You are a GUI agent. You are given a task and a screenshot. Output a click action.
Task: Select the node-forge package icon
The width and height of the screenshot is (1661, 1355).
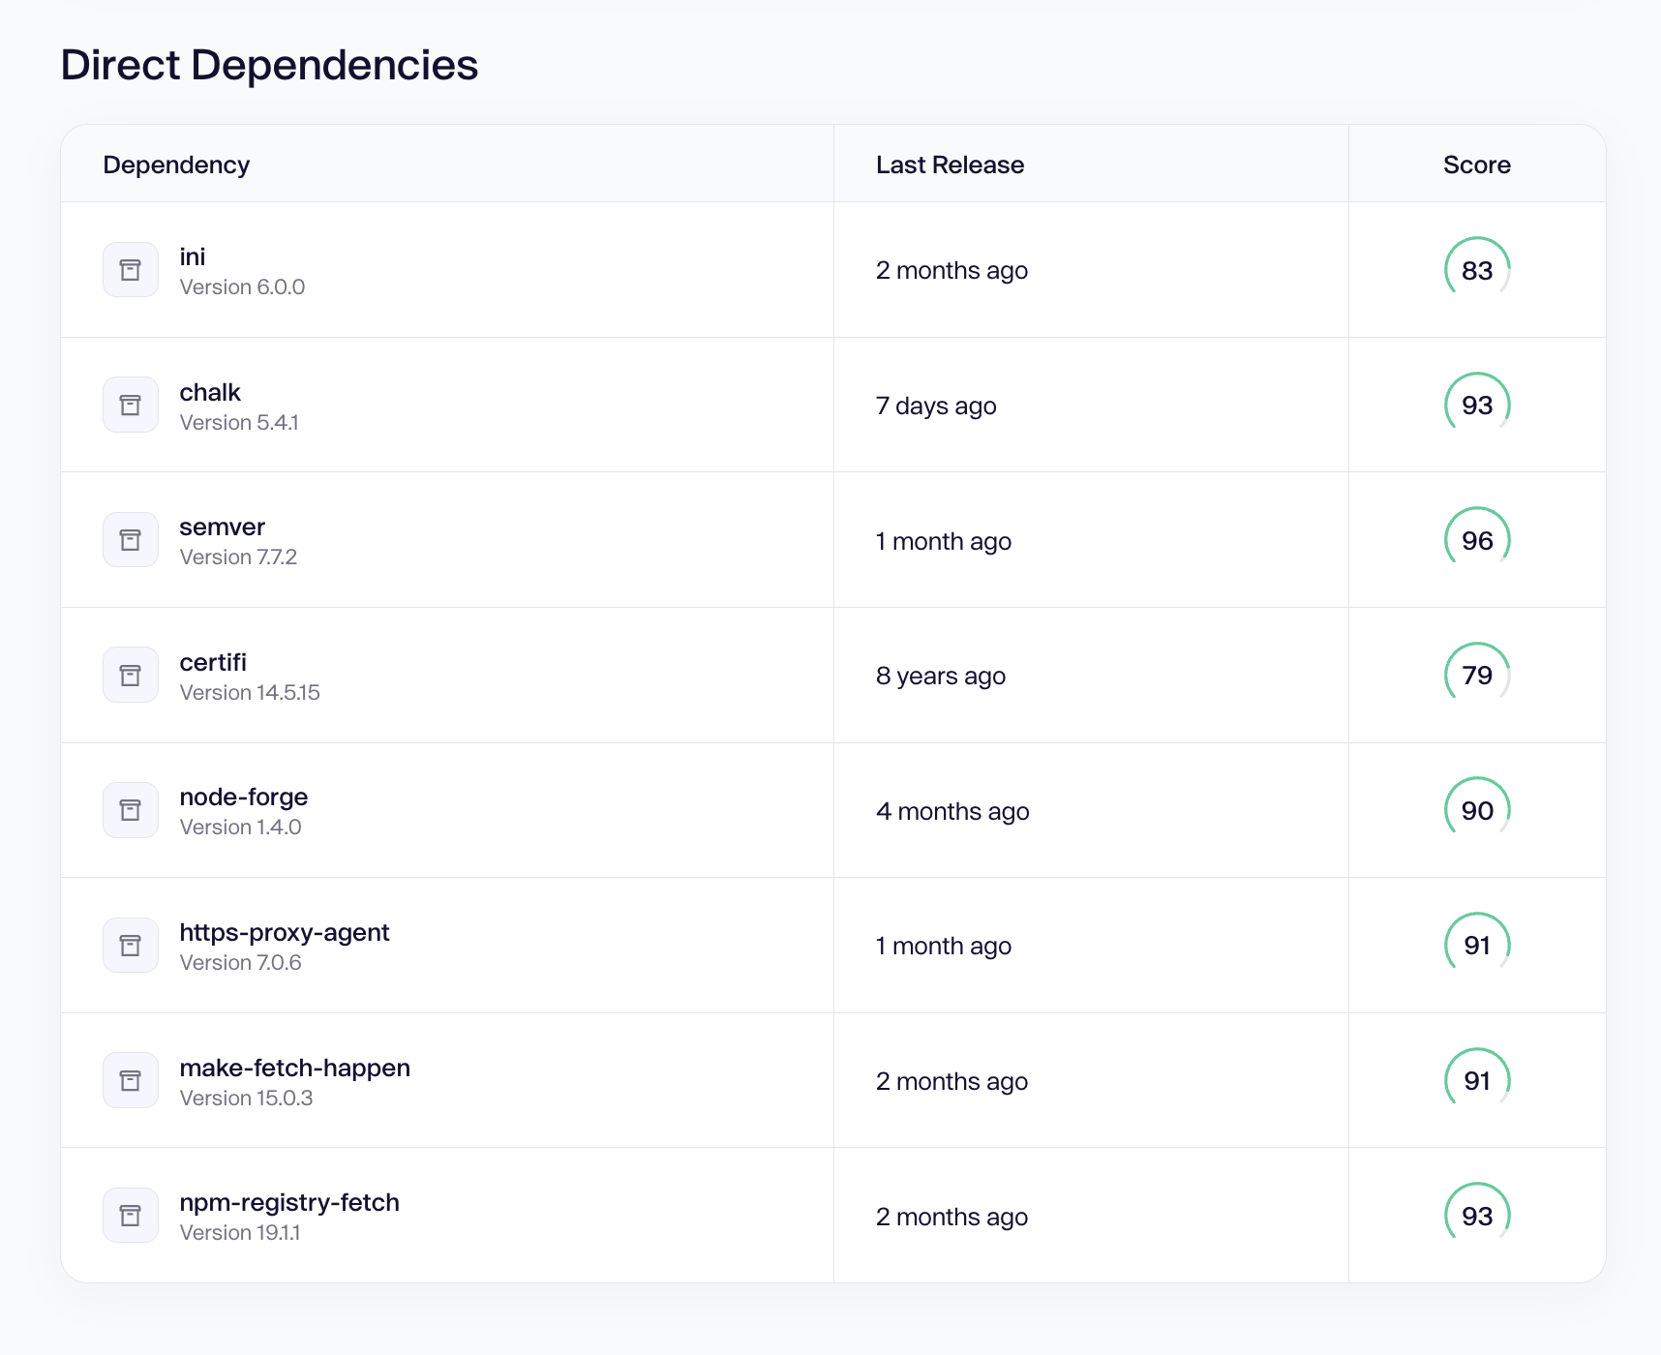point(131,810)
